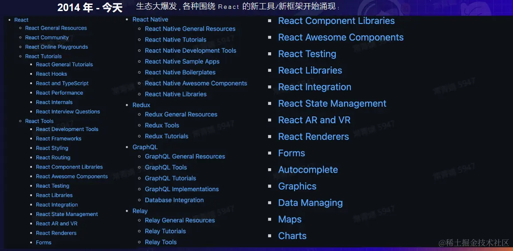Viewport: 513px width, 251px height.
Task: Open the React General Resources link
Action: point(56,28)
